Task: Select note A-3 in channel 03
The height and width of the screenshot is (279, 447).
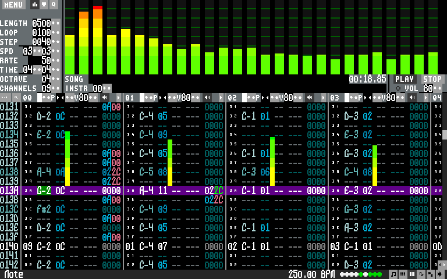Action: [352, 227]
